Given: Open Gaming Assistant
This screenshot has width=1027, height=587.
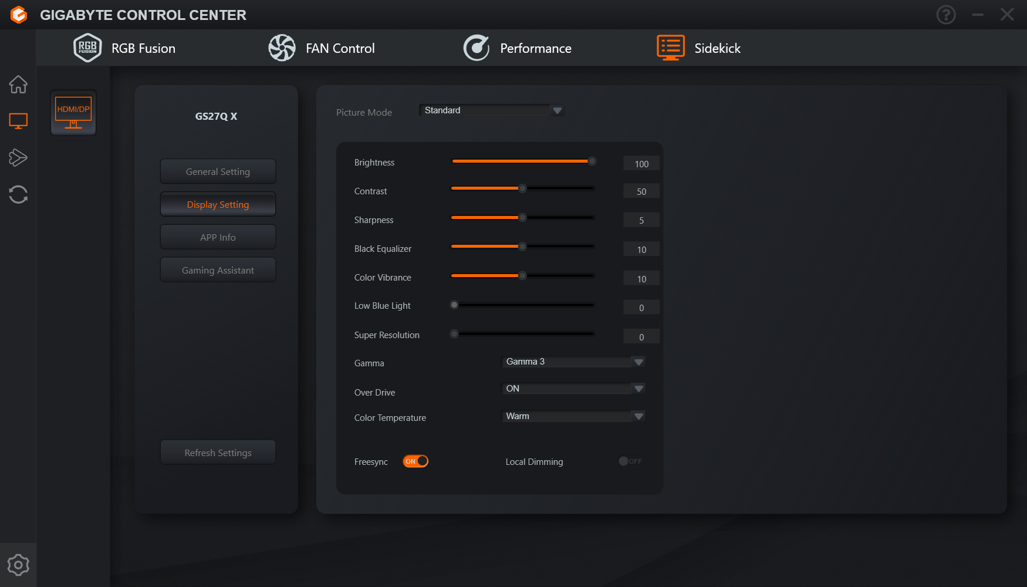Looking at the screenshot, I should [x=218, y=270].
